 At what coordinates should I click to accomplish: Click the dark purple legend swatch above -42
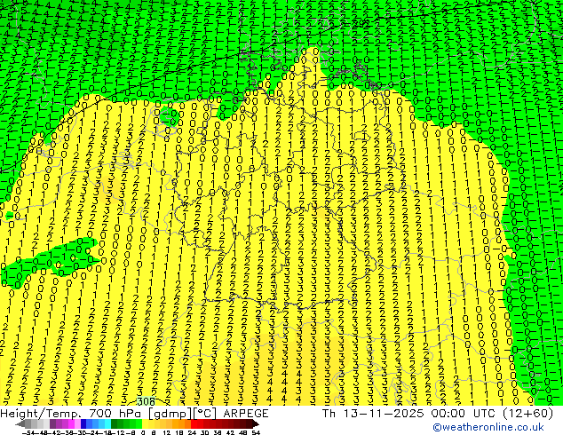click(x=52, y=423)
